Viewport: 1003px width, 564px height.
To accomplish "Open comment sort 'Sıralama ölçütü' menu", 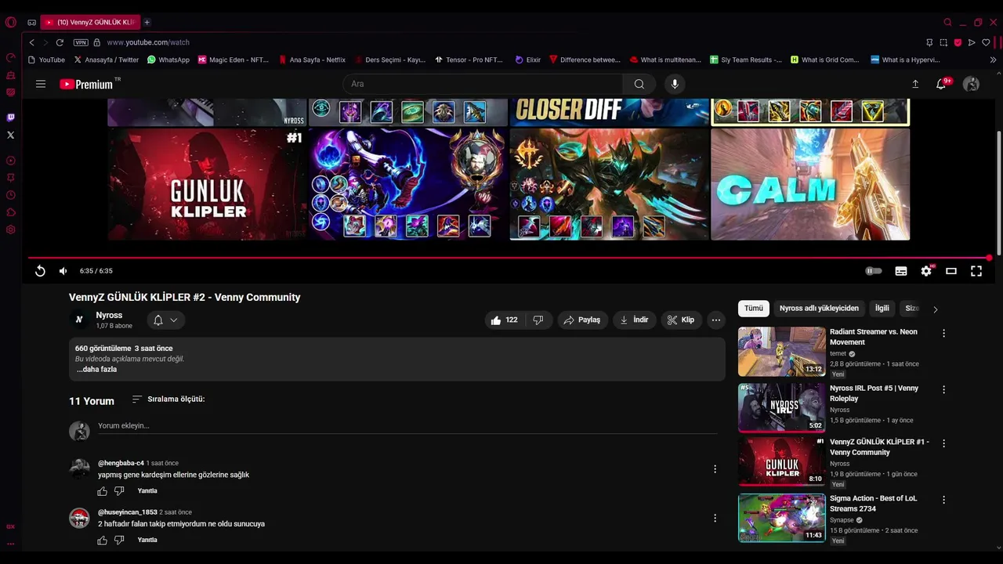I will [x=168, y=399].
